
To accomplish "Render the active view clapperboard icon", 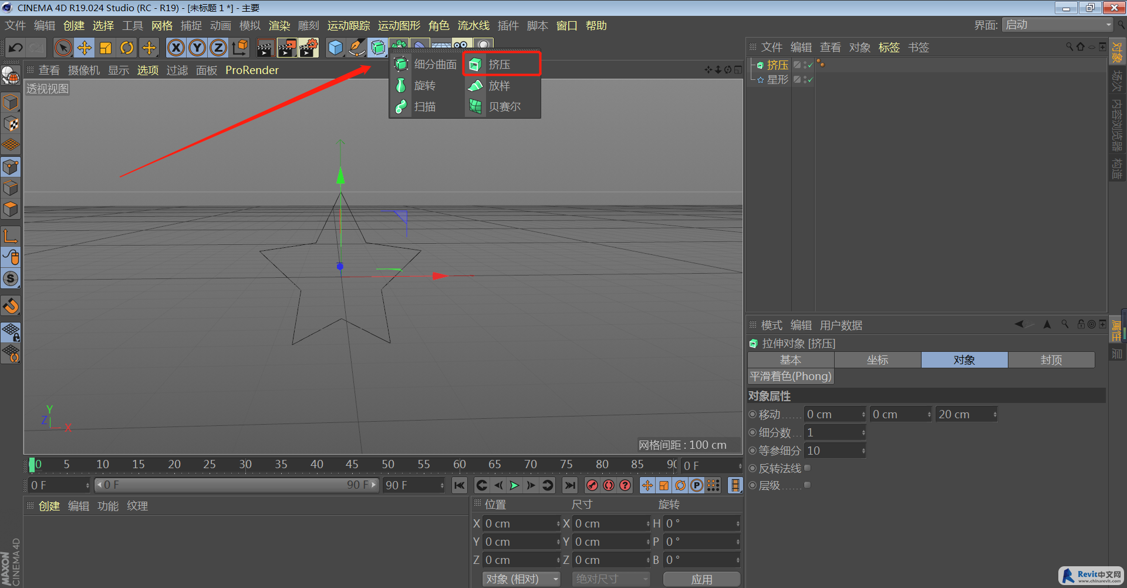I will pyautogui.click(x=265, y=48).
